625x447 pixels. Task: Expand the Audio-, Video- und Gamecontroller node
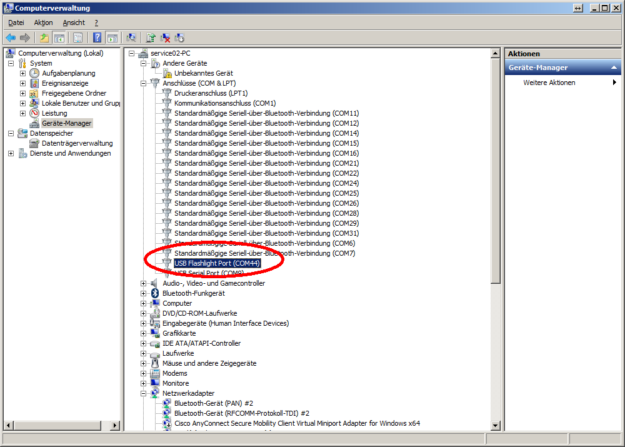click(144, 283)
